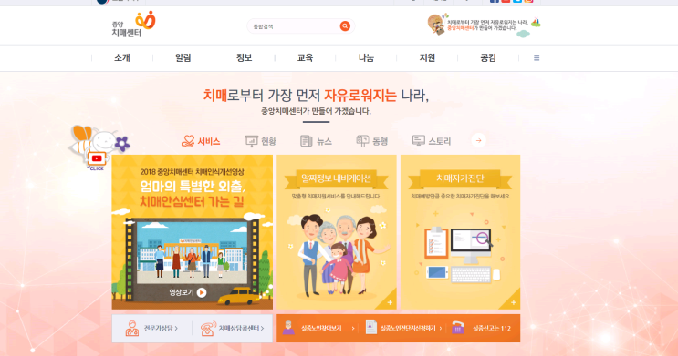Click the subtitle 중앙치매센터가 만들어 가겠습니다
The height and width of the screenshot is (356, 678).
tap(316, 111)
